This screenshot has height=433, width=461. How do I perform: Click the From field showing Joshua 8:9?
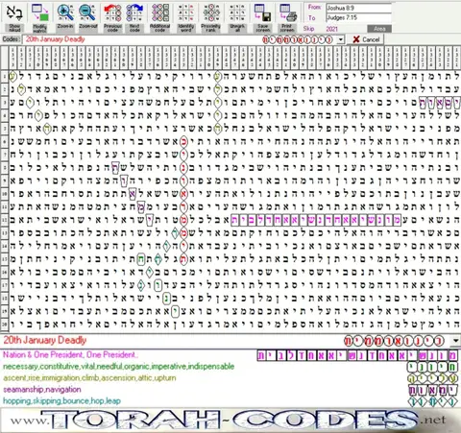click(x=358, y=8)
